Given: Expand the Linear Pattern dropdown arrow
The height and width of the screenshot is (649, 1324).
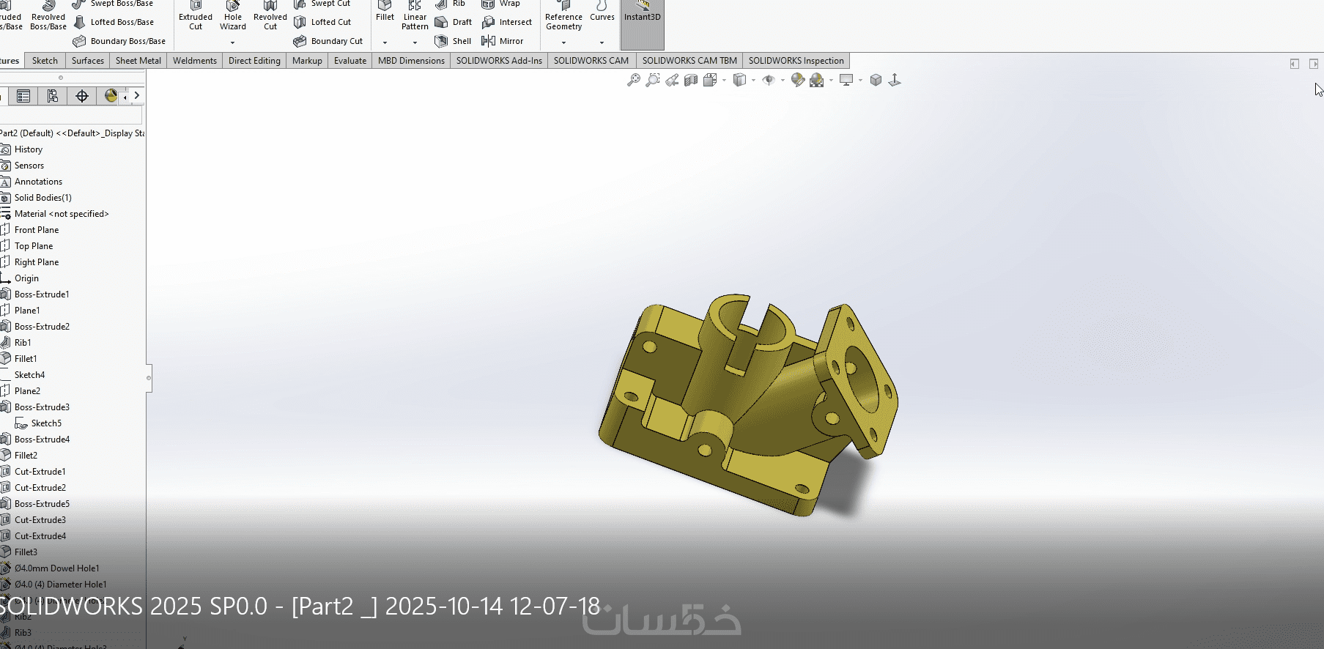Looking at the screenshot, I should coord(415,42).
